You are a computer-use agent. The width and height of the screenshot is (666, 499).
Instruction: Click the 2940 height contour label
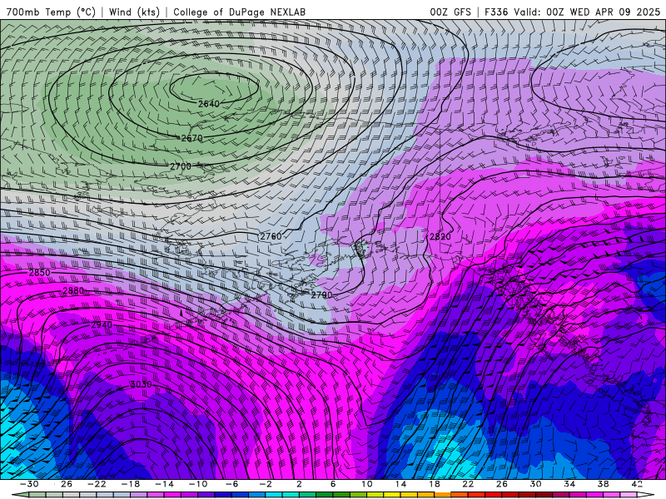[102, 325]
